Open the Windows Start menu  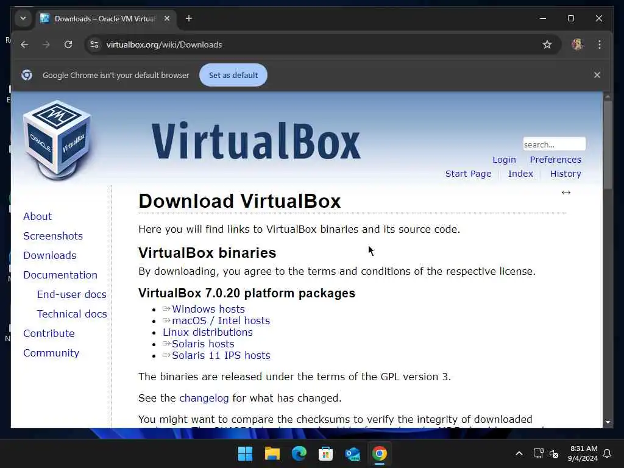[x=245, y=453]
